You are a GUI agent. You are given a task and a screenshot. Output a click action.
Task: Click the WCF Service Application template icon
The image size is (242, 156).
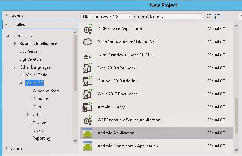[x=88, y=29]
